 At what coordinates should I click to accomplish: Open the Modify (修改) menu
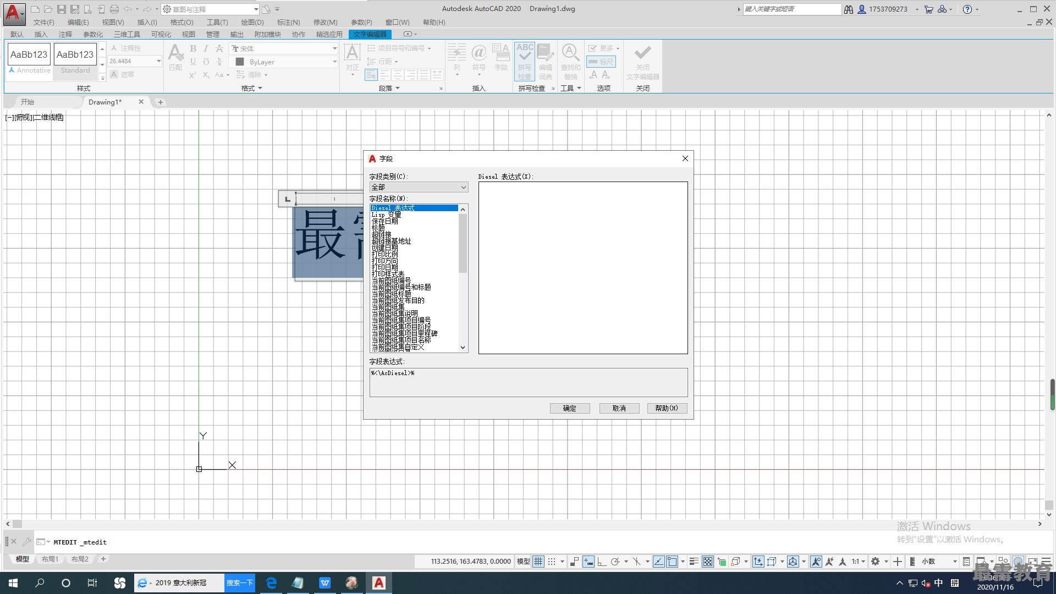326,23
